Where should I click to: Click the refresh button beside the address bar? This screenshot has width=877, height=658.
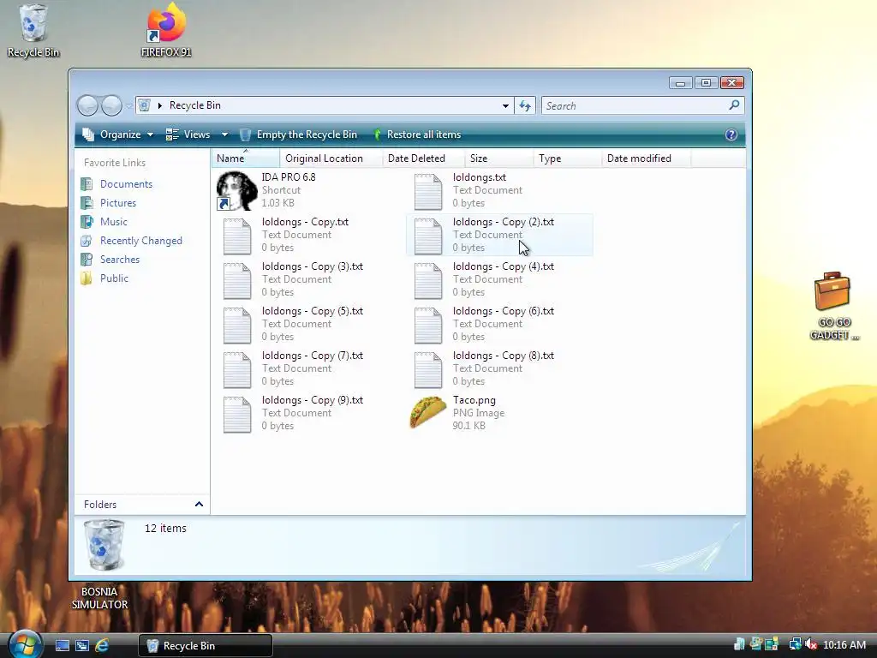tap(525, 105)
